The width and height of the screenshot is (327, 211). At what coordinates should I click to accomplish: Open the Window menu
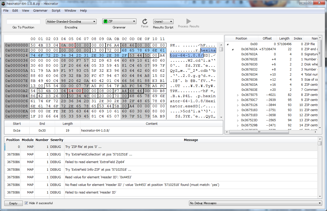[70, 11]
